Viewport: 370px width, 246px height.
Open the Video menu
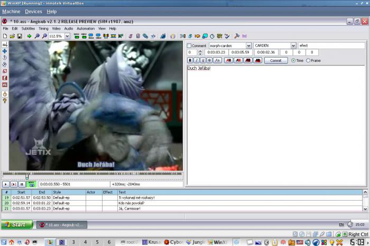(x=56, y=29)
